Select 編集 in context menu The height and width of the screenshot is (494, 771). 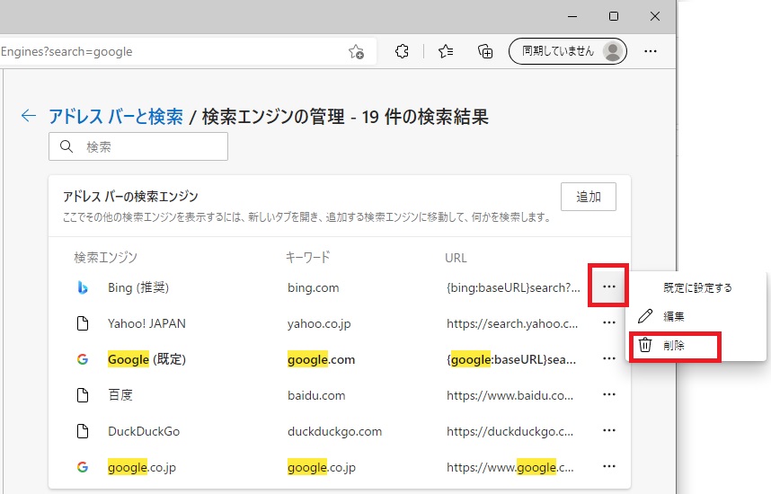[696, 316]
